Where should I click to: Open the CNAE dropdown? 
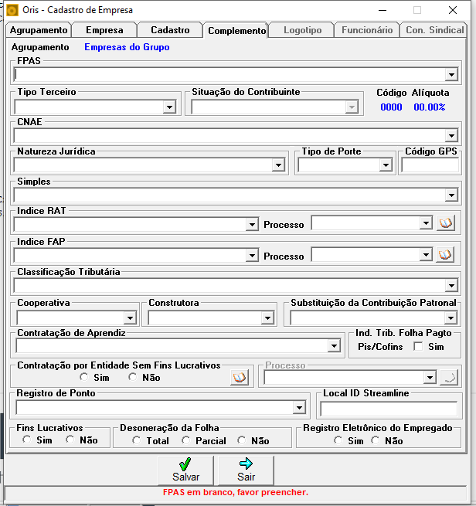point(451,135)
